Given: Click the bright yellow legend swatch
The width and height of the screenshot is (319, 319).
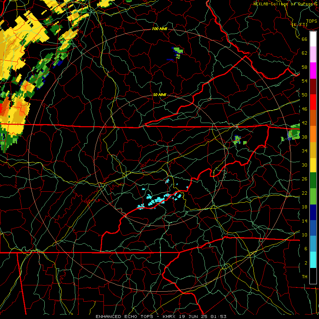Looking at the screenshot, I should 313,165.
